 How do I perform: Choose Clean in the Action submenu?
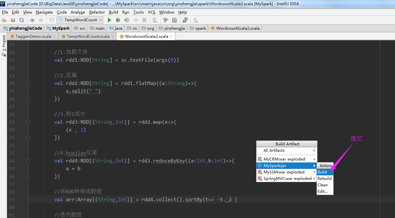(325, 185)
